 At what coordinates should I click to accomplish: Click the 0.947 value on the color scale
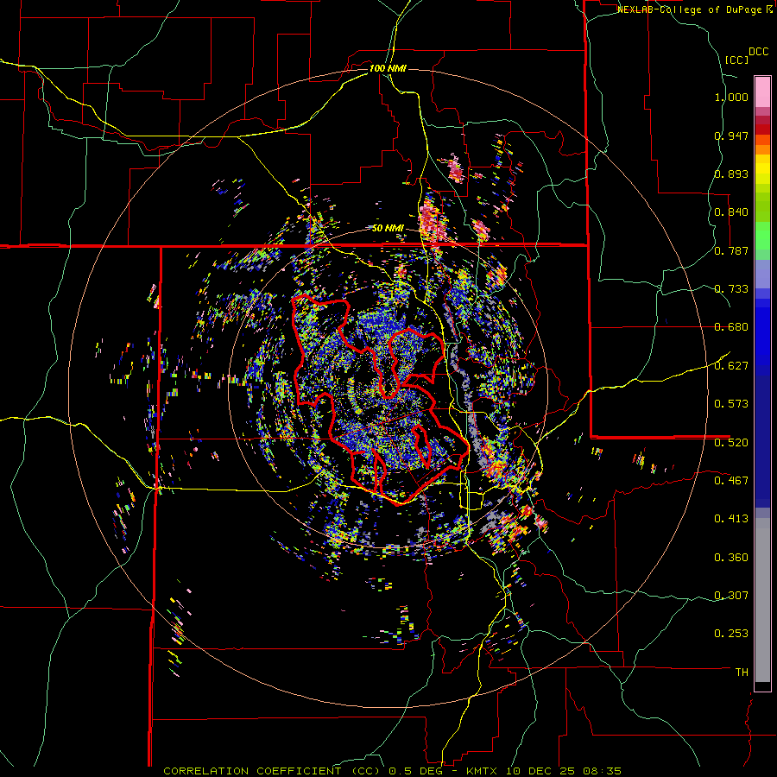coord(731,136)
